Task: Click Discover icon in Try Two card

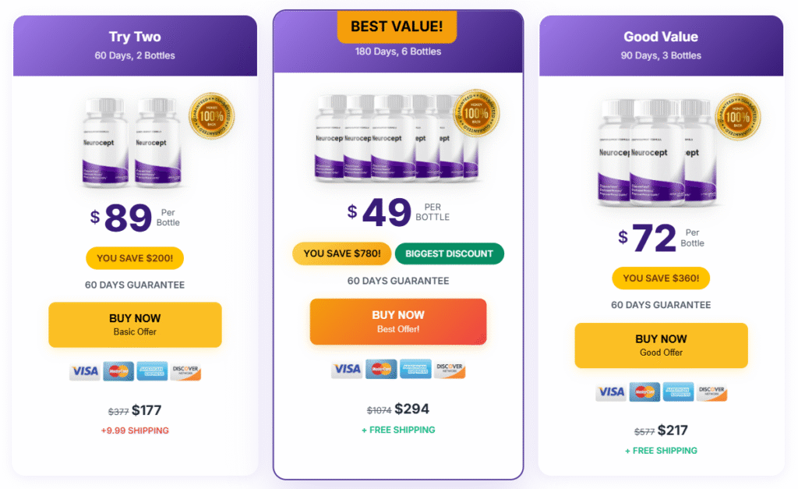Action: [x=185, y=371]
